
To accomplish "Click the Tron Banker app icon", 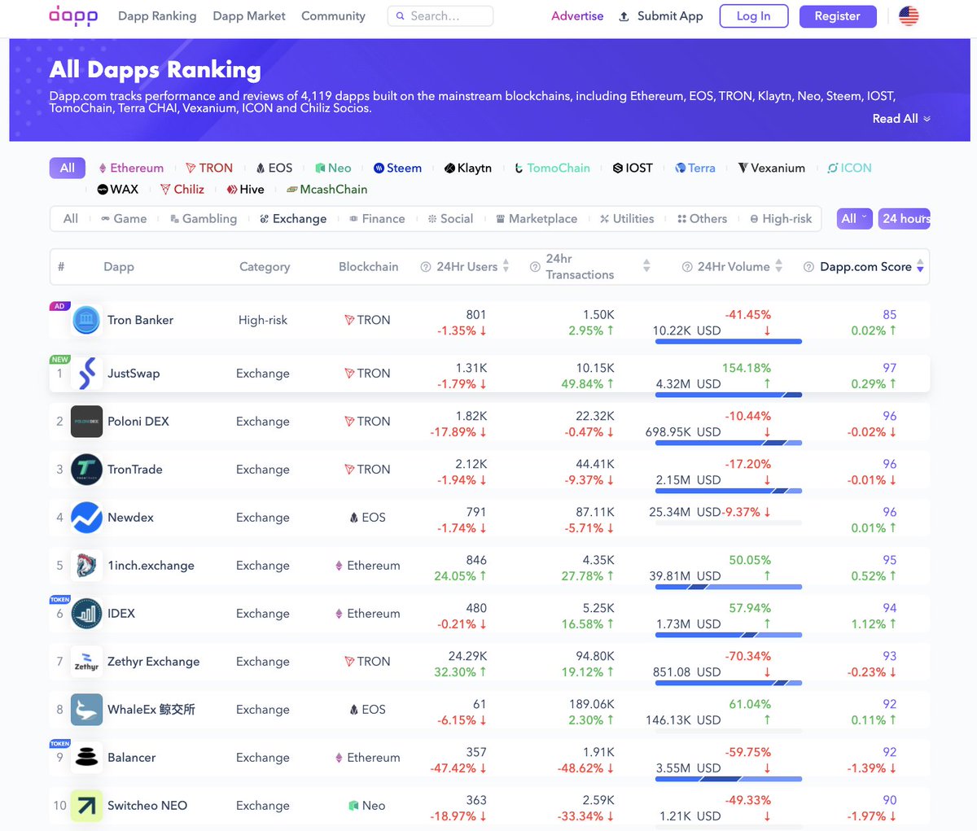I will click(86, 320).
